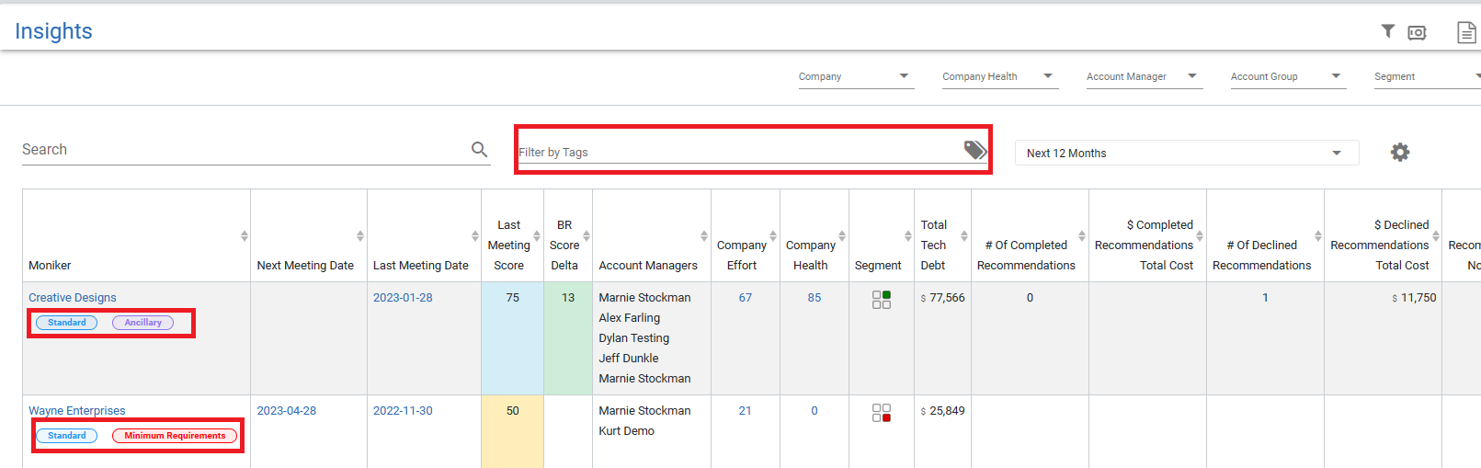The width and height of the screenshot is (1481, 468).
Task: Click declined total cost $11,750
Action: point(1414,298)
